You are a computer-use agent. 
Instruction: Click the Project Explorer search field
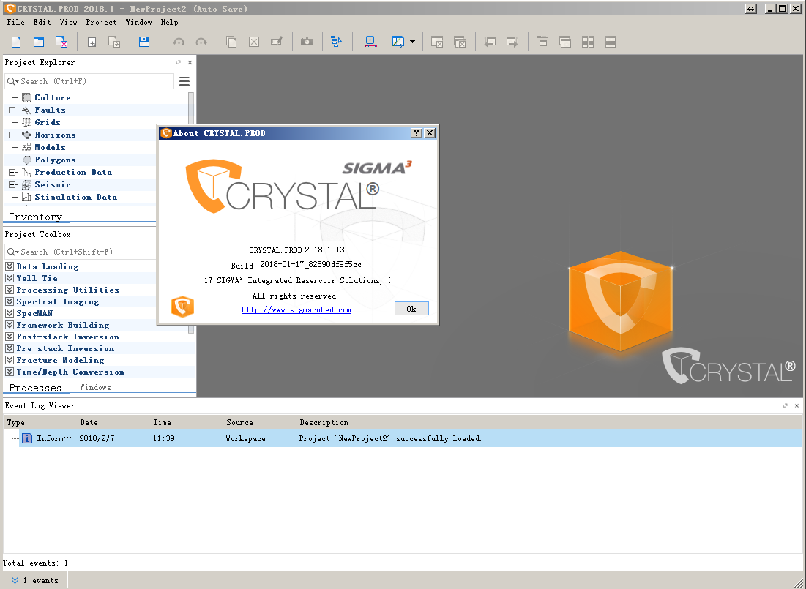pos(89,81)
